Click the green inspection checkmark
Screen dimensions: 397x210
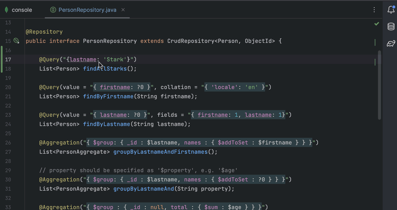[x=377, y=24]
